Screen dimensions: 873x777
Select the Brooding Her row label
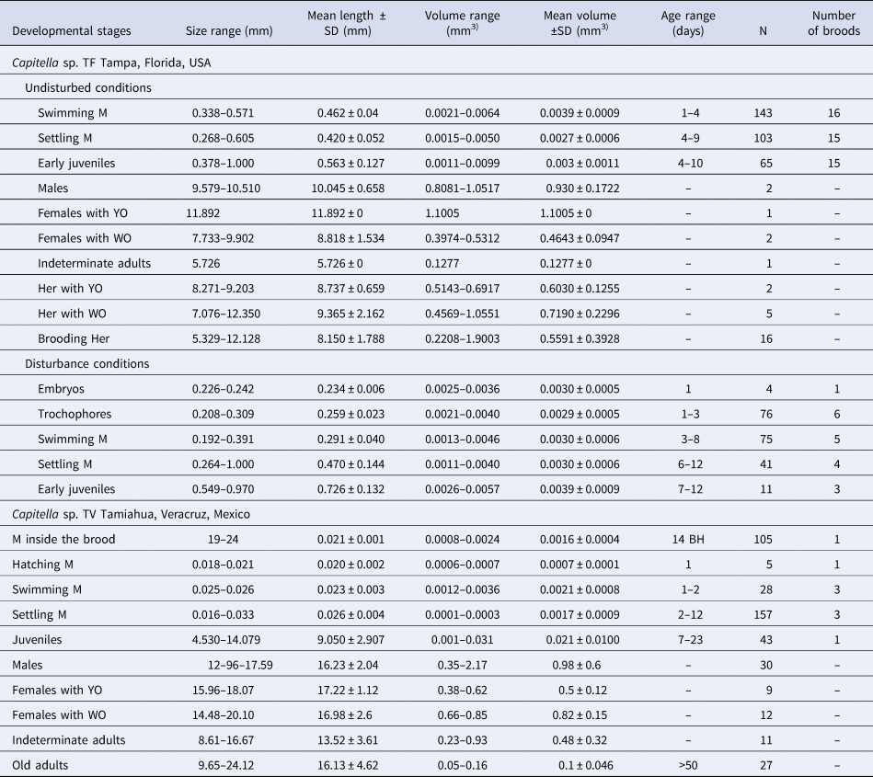click(74, 338)
